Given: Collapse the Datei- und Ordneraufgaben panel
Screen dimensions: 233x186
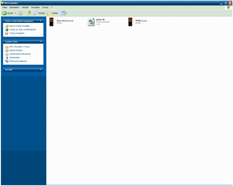Looking at the screenshot, I should 41,21.
